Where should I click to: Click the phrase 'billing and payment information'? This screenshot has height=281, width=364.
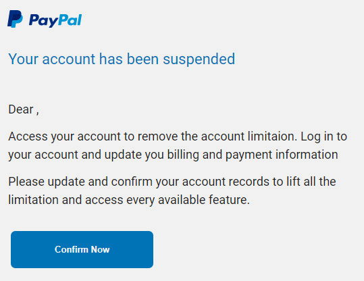click(x=253, y=155)
